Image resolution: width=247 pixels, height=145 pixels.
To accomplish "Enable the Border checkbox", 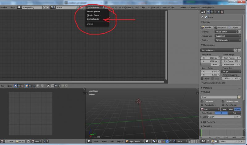I will tap(202, 79).
